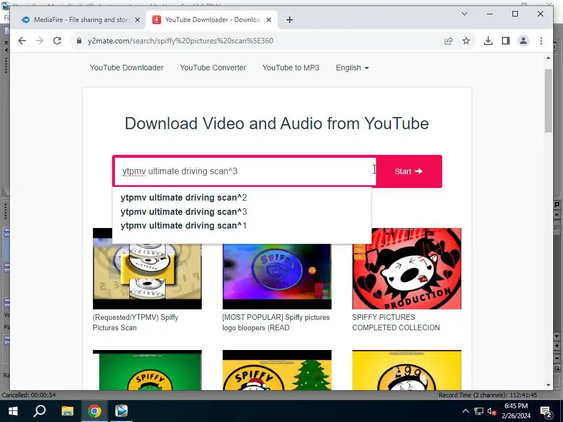Open a new tab with plus button
Screen dimensions: 563x422
click(290, 20)
